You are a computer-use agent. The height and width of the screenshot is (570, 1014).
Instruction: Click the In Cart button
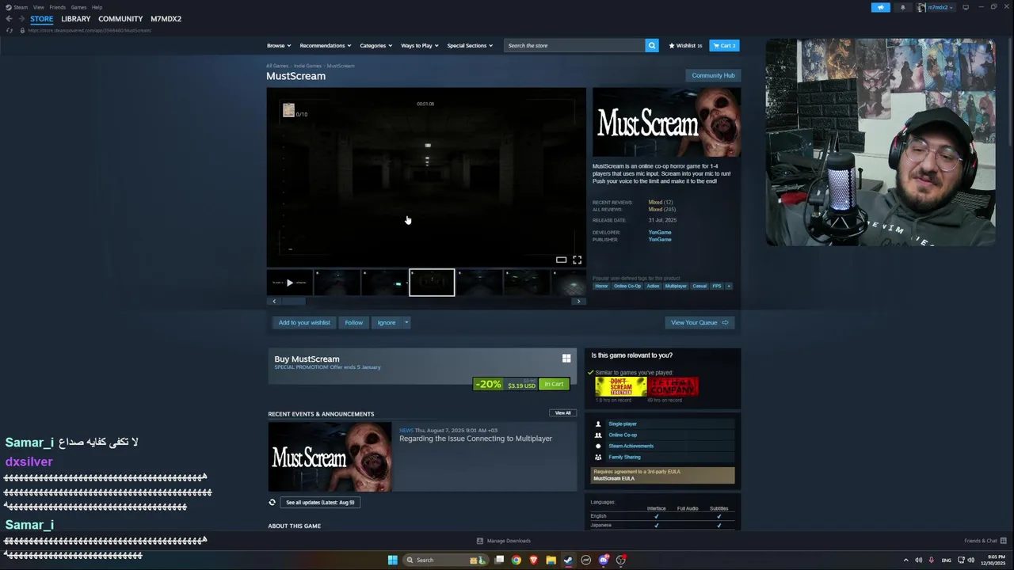pos(554,384)
